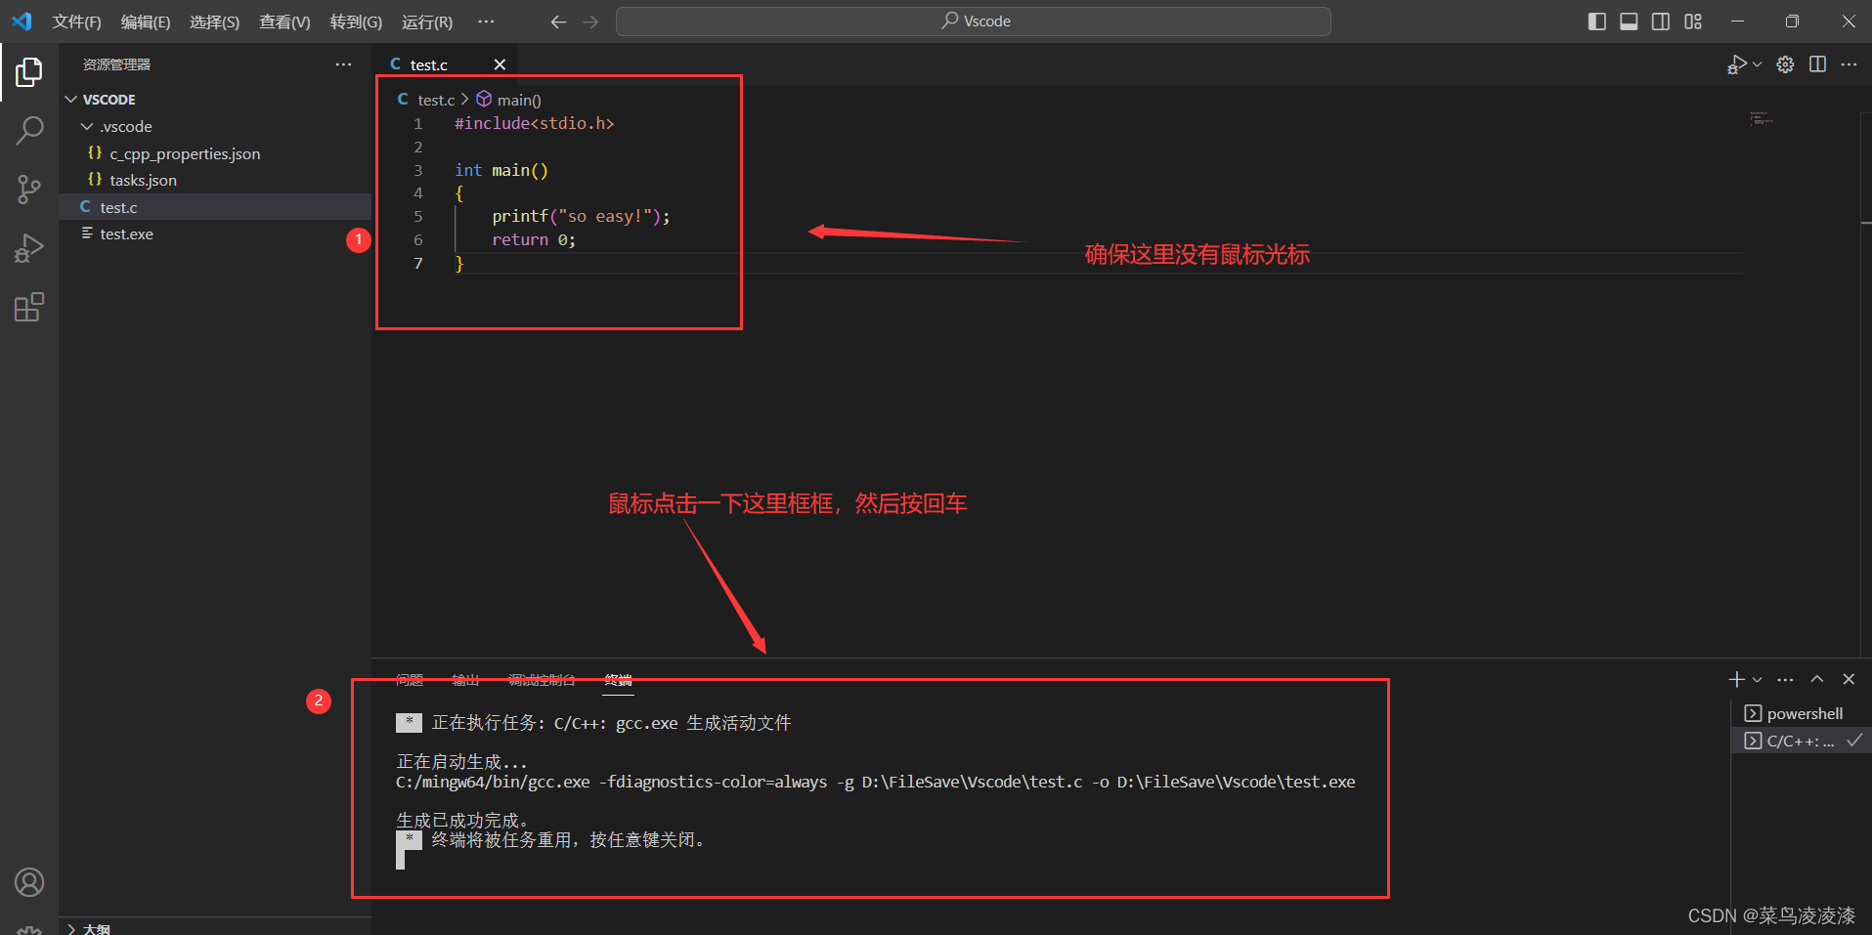Screen dimensions: 1872x935
Task: Open the Run and Debug view
Action: (x=29, y=248)
